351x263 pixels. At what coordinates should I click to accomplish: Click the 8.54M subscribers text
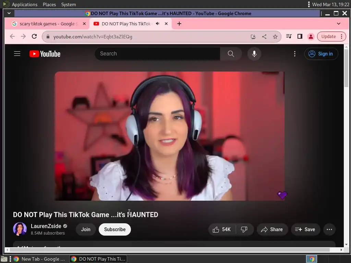pyautogui.click(x=48, y=233)
